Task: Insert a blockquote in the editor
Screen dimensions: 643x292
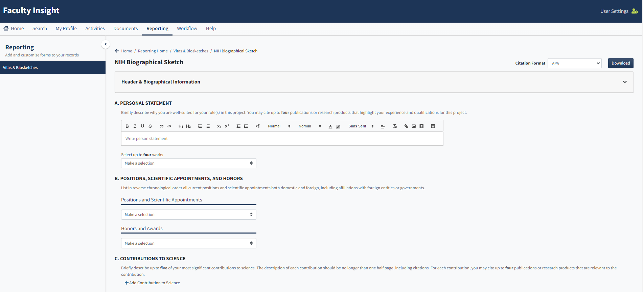Action: (x=162, y=126)
